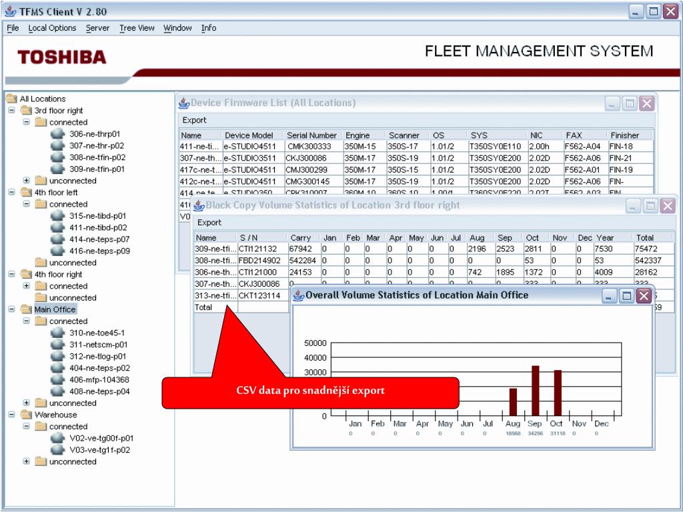Image resolution: width=683 pixels, height=512 pixels.
Task: Click the Carry column header
Action: (x=304, y=238)
